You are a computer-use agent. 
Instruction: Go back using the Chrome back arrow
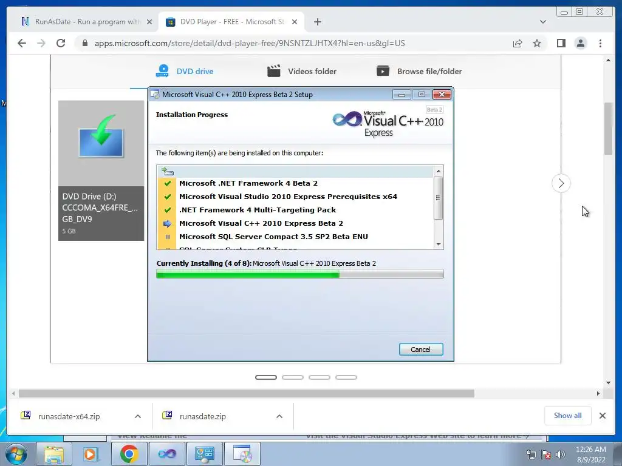22,43
